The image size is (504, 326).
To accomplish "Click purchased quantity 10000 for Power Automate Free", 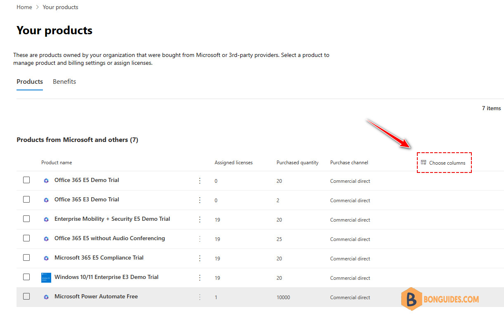I will point(283,298).
